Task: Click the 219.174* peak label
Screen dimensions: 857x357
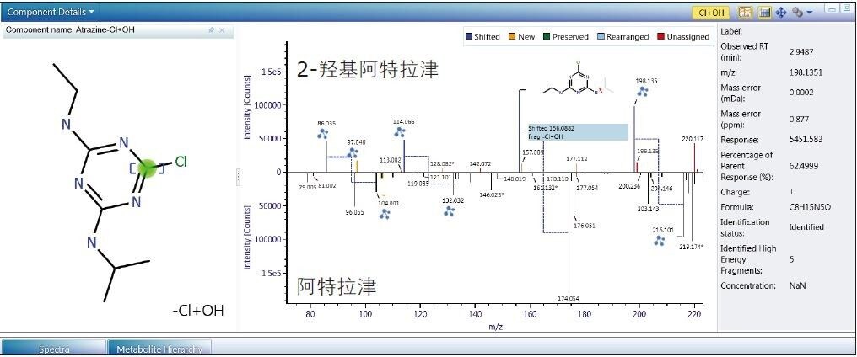Action: coord(690,247)
